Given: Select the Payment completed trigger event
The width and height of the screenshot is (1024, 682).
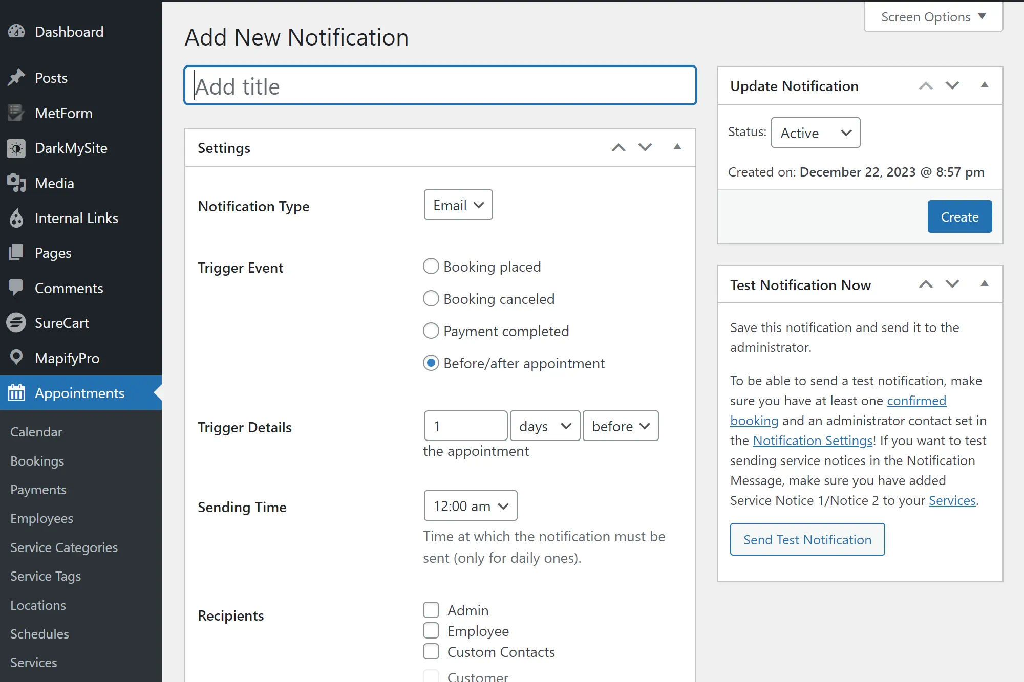Looking at the screenshot, I should pos(431,331).
